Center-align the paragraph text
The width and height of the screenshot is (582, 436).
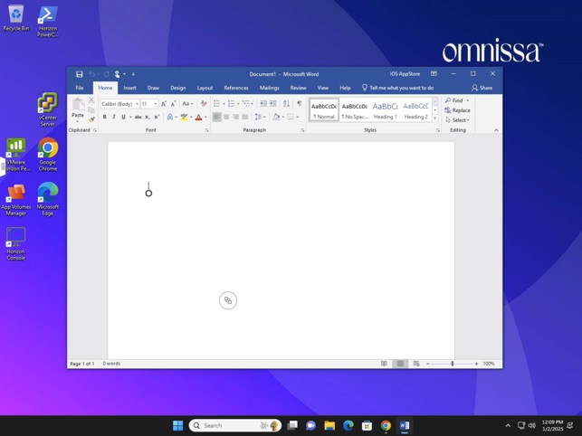[x=226, y=117]
